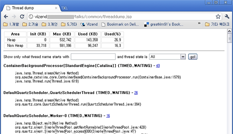This screenshot has width=233, height=134.
Task: Bookmark this page with the star icon
Action: (x=218, y=16)
